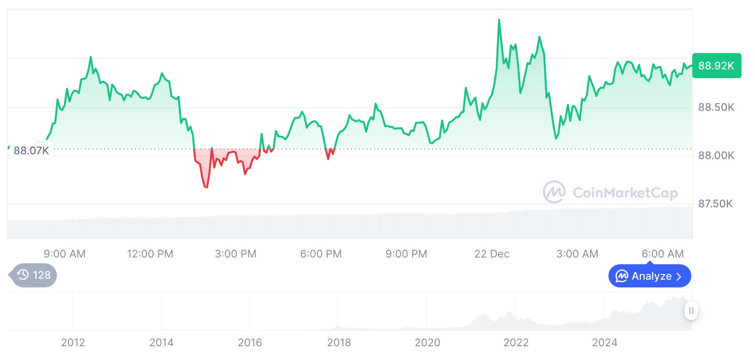Select 2024 on the overview timeline
The image size is (755, 353).
coord(605,342)
